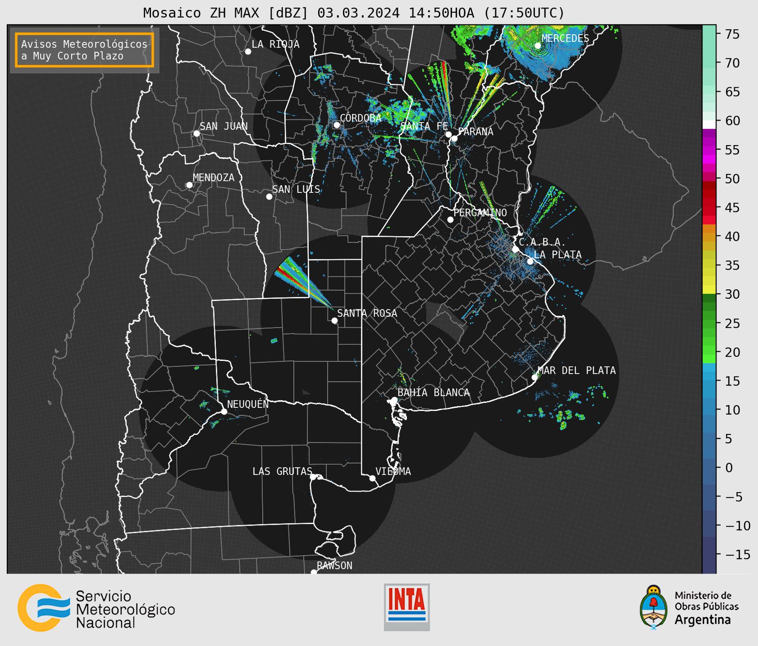Click the Argentina text under Ministerio

(703, 620)
